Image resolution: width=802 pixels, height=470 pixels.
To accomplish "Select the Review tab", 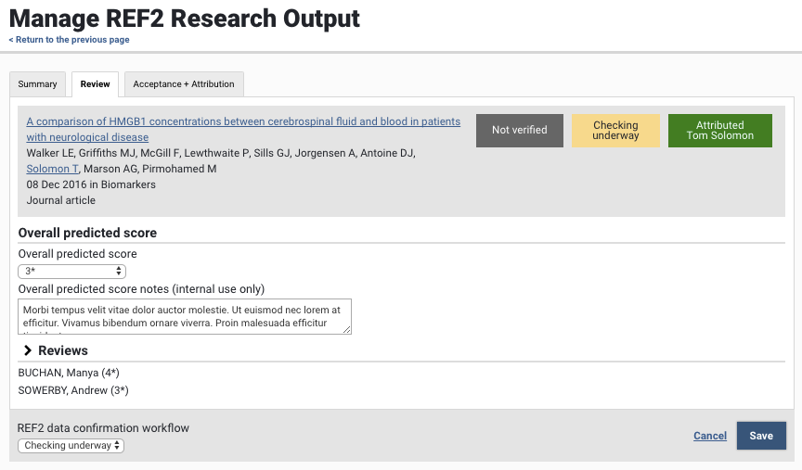I will [95, 84].
